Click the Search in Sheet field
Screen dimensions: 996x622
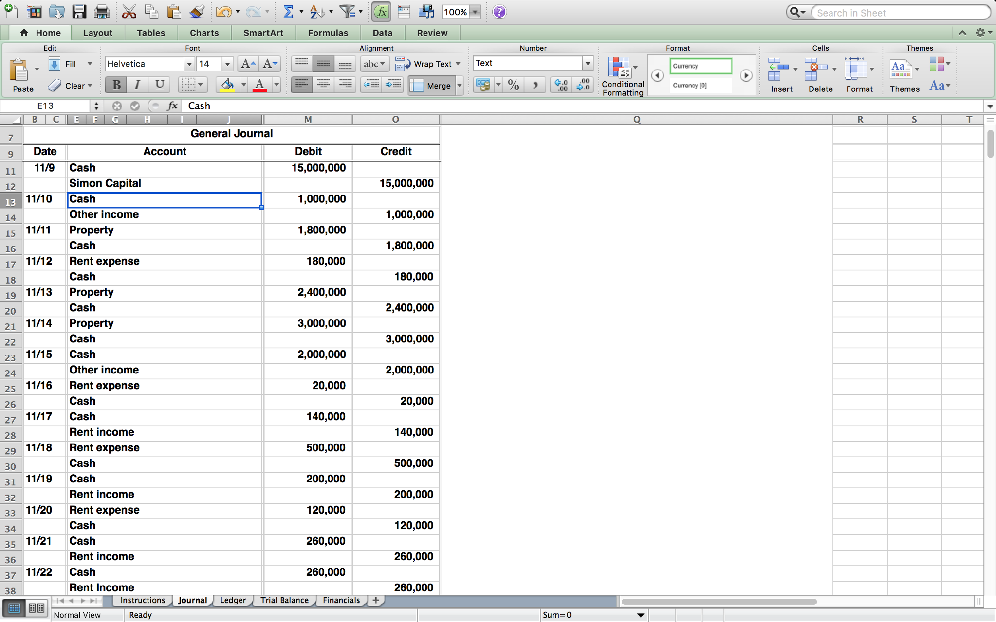[901, 13]
